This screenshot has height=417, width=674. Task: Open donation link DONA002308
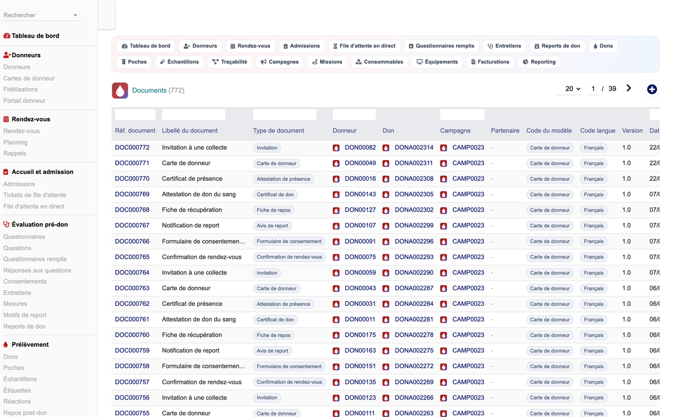pyautogui.click(x=414, y=179)
